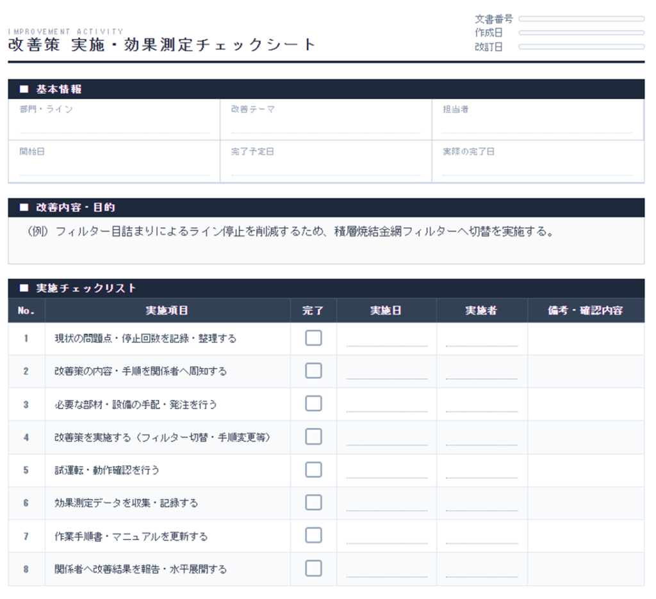Tick 完了 checkbox for 改善策の内容・手順を関係者へ周知する
Image resolution: width=656 pixels, height=599 pixels.
pyautogui.click(x=313, y=371)
